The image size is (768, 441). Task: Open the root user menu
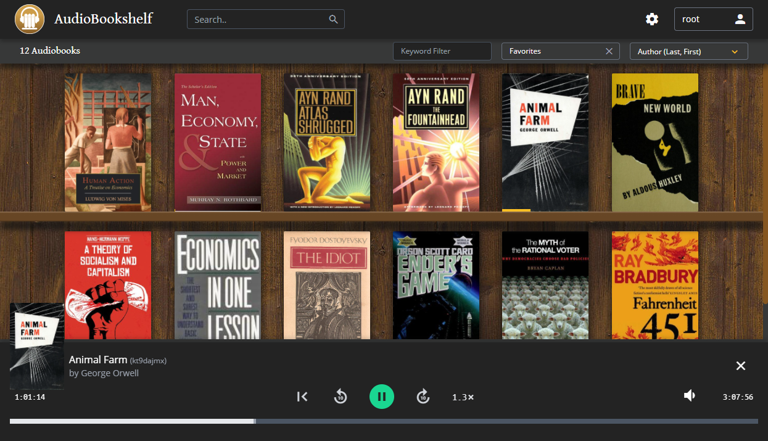click(713, 19)
